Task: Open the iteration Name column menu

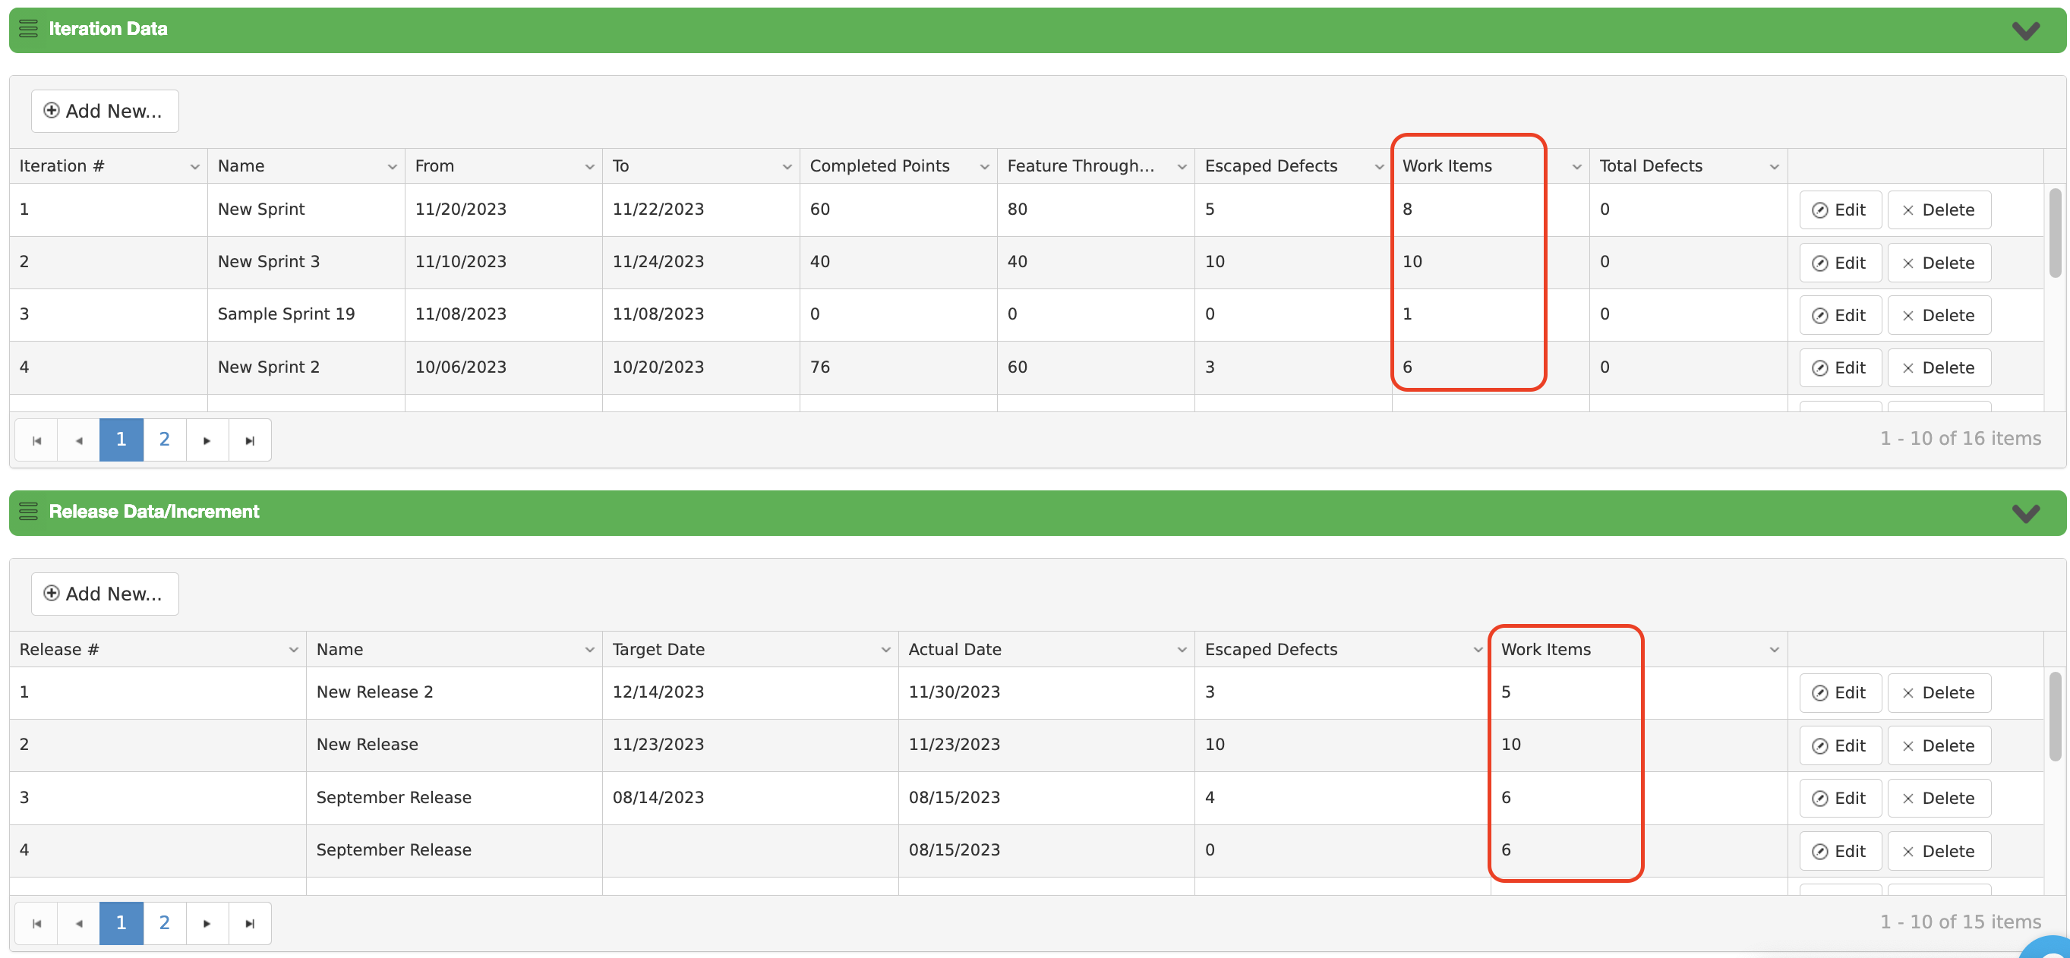Action: click(392, 166)
